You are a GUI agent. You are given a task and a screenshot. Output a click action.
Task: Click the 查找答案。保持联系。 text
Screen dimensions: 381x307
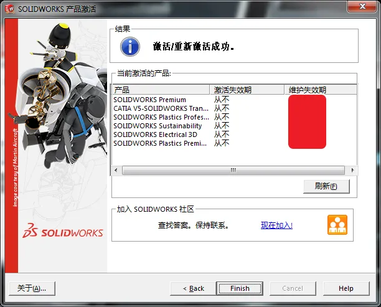(x=194, y=225)
